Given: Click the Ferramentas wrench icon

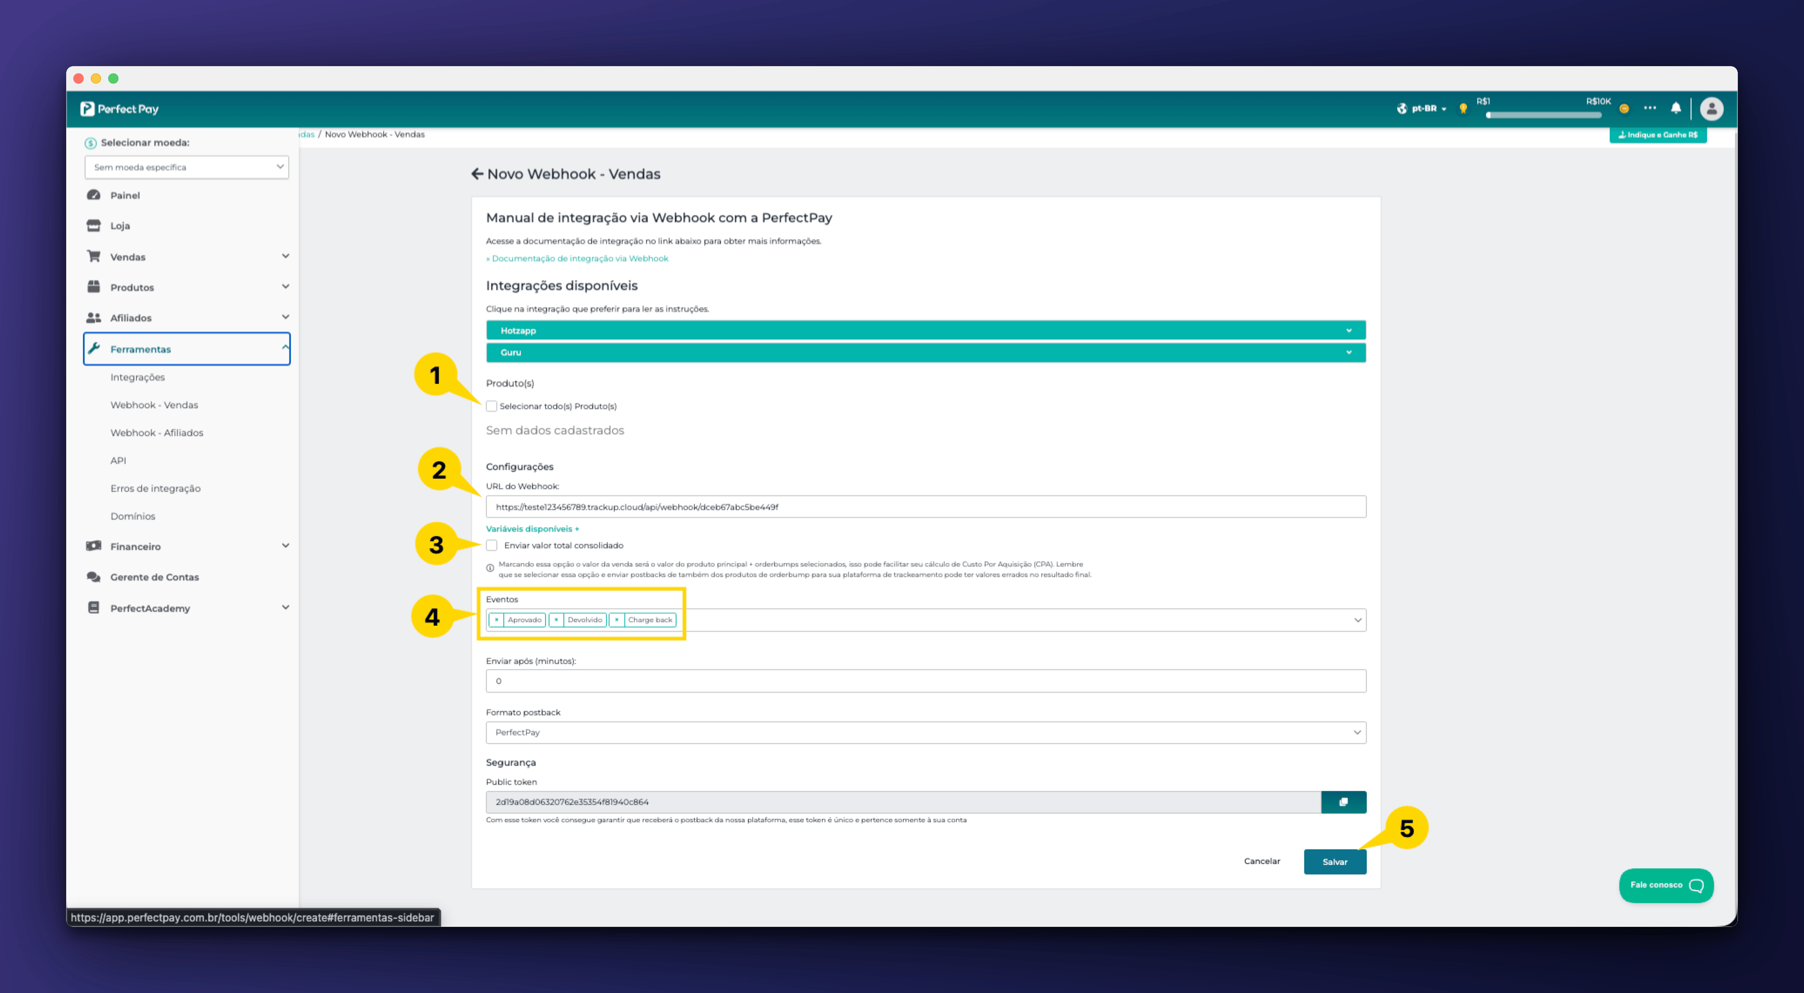Looking at the screenshot, I should (93, 348).
